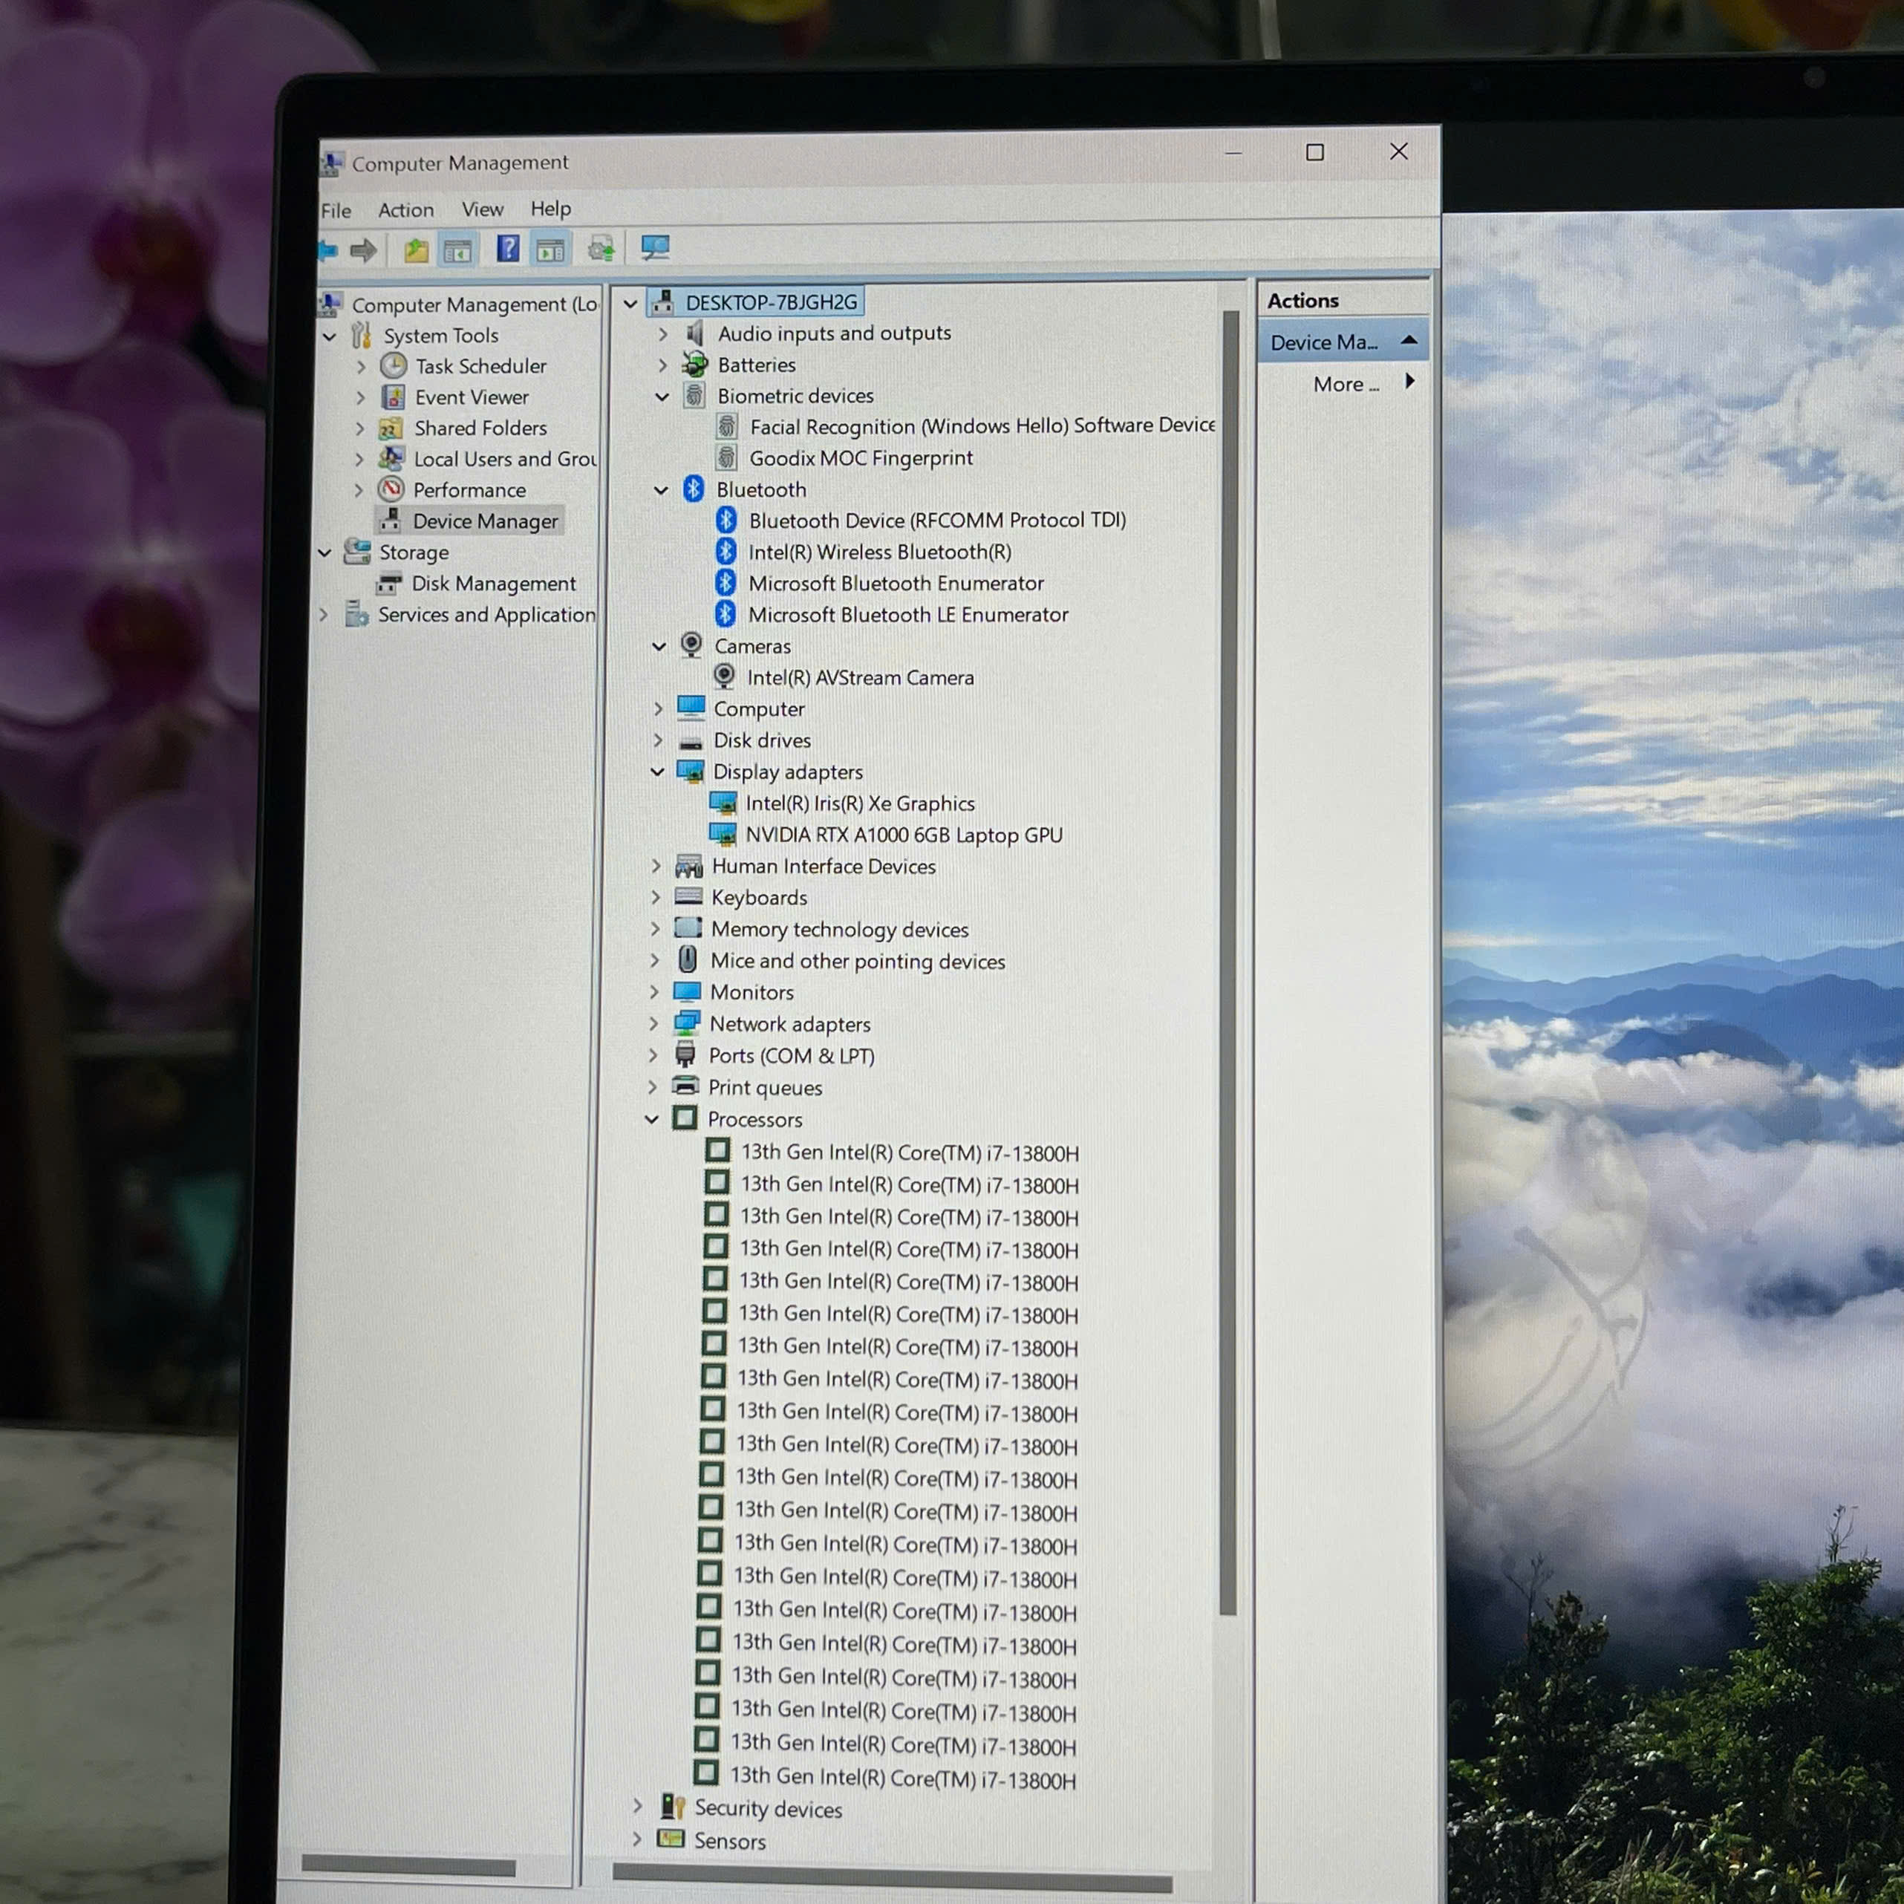Select the Storage tree item
Image resolution: width=1904 pixels, height=1904 pixels.
point(414,552)
